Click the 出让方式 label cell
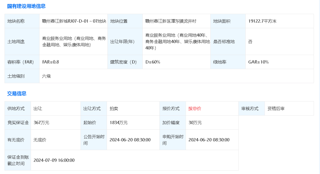Screen dimensions: 320x174 click(94, 109)
